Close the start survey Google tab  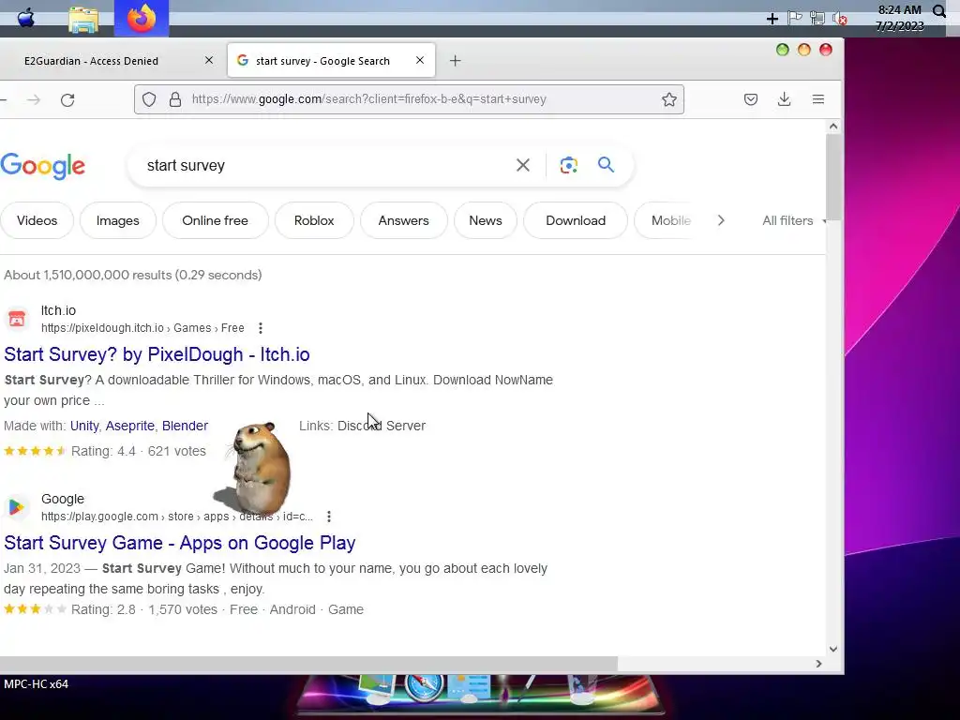(420, 60)
